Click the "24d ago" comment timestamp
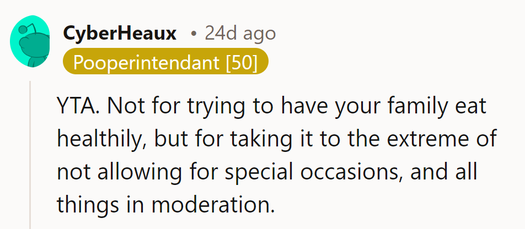This screenshot has width=525, height=229. tap(240, 34)
